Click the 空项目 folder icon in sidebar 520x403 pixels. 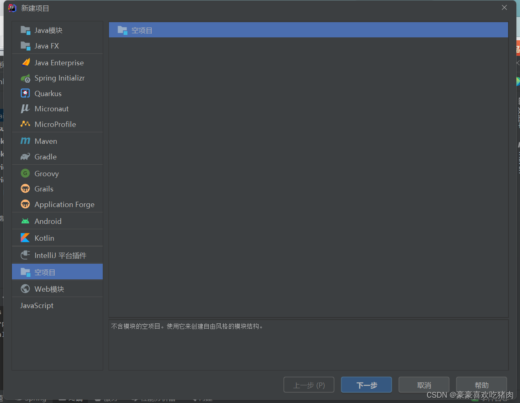click(25, 272)
